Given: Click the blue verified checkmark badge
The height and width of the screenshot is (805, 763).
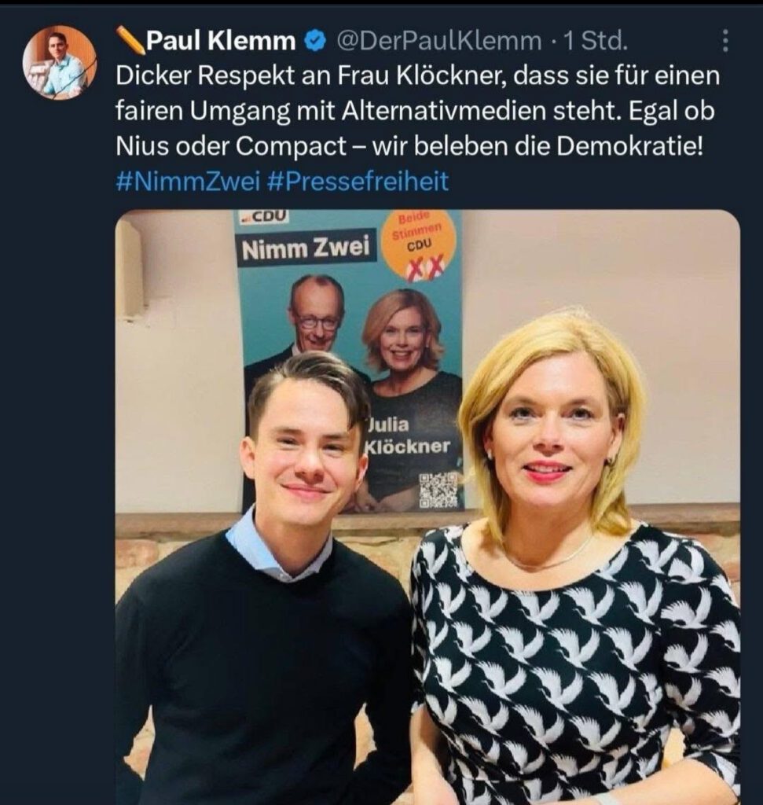Looking at the screenshot, I should point(316,41).
